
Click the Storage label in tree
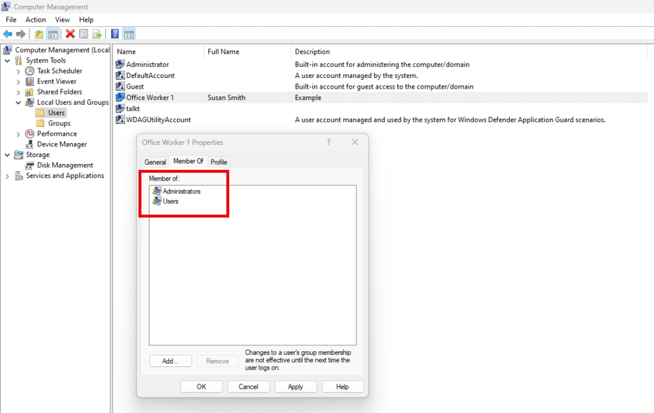click(38, 154)
